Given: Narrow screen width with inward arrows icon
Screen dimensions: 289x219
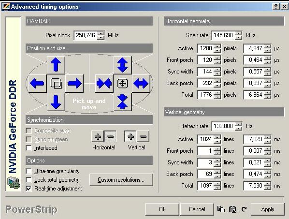Looking at the screenshot, I should tap(104, 83).
